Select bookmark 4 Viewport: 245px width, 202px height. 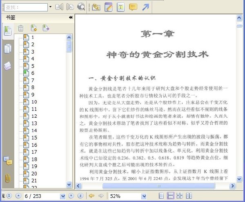29,58
